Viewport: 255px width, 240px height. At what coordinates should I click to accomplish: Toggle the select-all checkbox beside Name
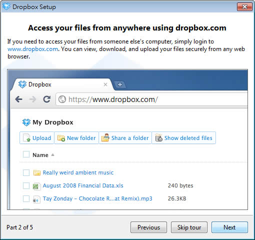pos(26,154)
